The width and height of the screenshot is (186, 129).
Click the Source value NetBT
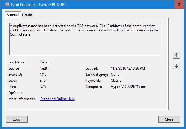click(x=44, y=68)
